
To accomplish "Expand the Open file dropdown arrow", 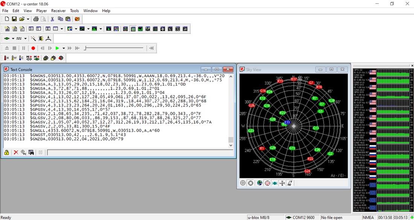I will [x=28, y=19].
